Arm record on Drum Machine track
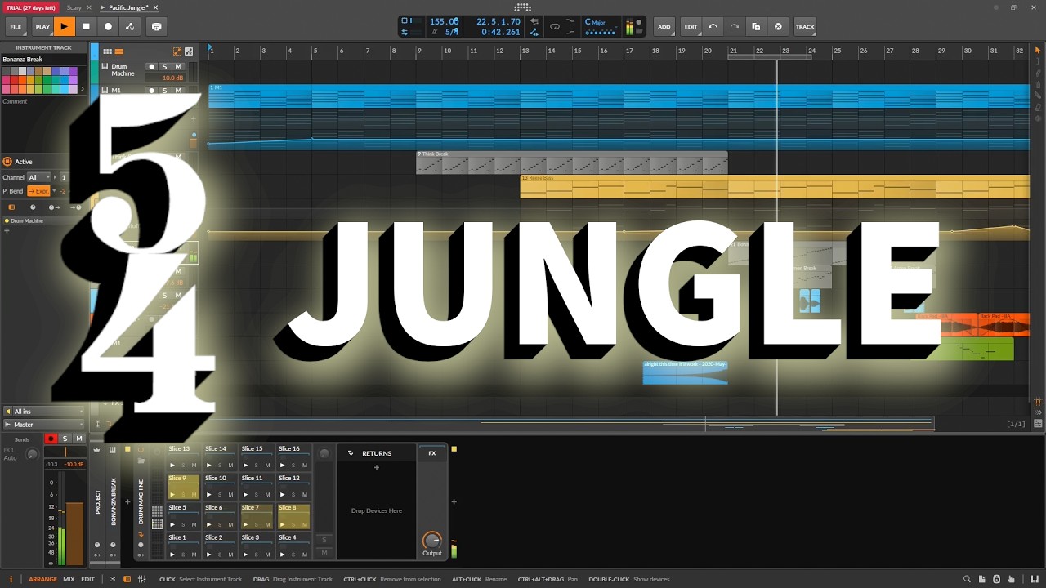Viewport: 1046px width, 588px height. [x=151, y=66]
